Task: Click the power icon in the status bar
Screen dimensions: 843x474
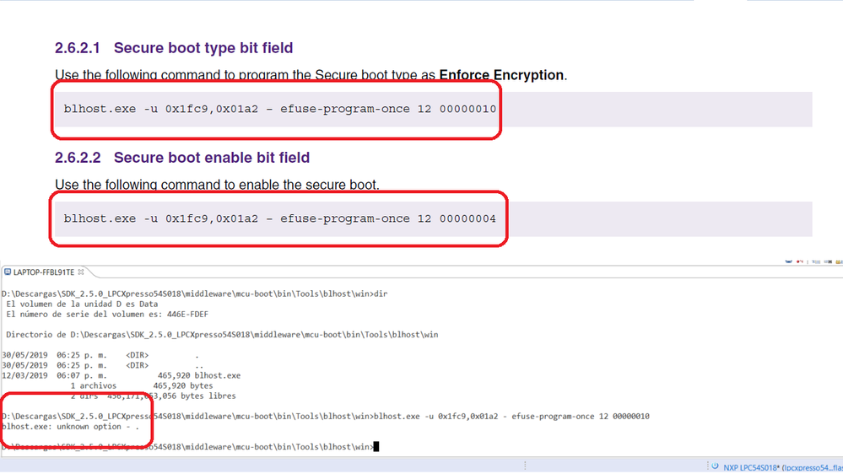Action: (715, 466)
